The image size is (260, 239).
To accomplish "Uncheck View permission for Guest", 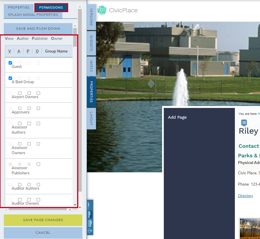I will pyautogui.click(x=10, y=63).
